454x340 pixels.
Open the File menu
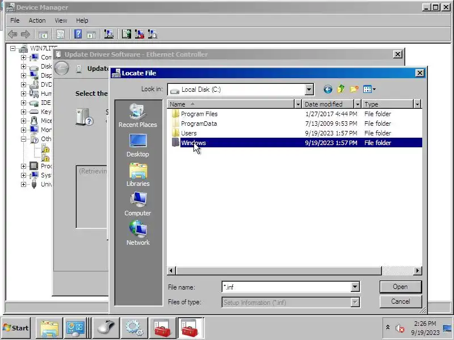pos(15,20)
